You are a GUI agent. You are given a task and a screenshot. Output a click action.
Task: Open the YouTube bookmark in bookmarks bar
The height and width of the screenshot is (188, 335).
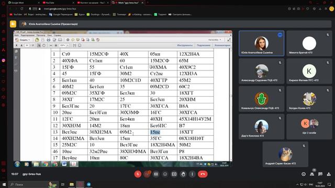click(16, 15)
